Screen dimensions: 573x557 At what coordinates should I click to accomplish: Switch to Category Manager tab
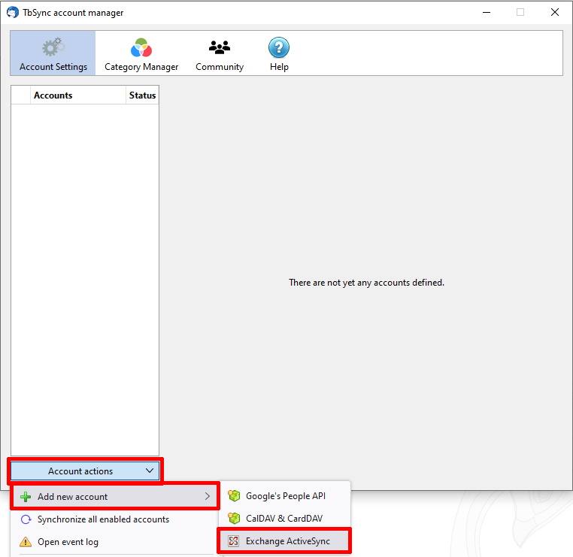[141, 53]
